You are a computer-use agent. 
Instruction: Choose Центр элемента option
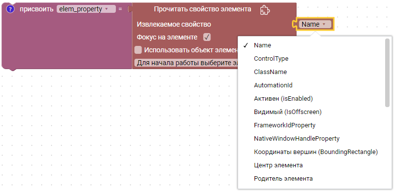point(278,165)
